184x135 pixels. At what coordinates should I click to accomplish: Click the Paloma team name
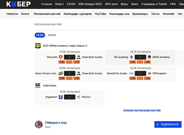point(86,97)
